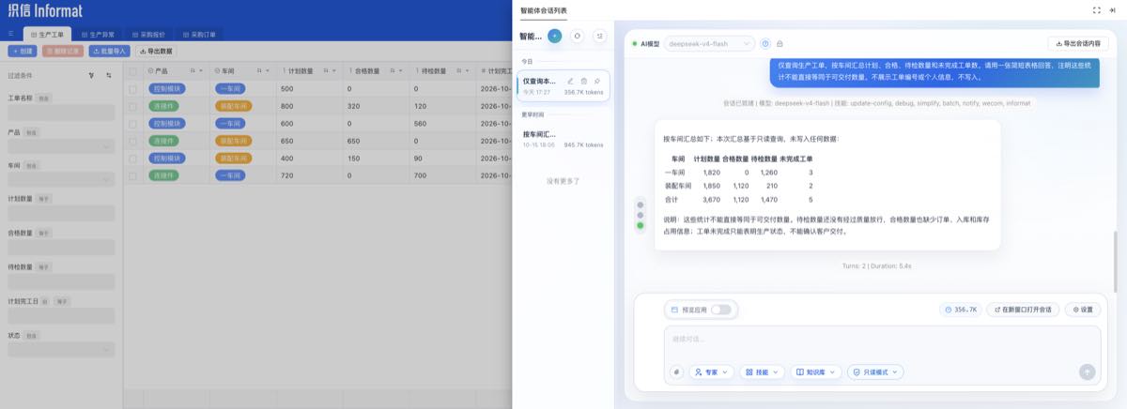
Task: Click 在新窗口打开会话 button
Action: 1022,309
